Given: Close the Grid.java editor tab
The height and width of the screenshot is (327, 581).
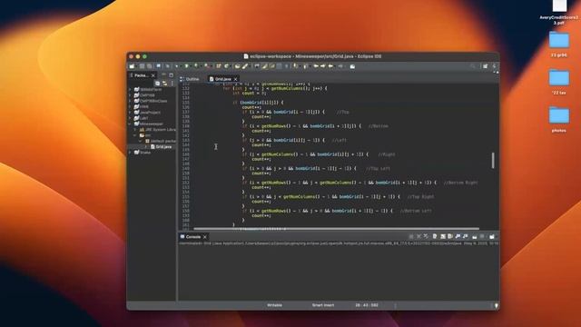Looking at the screenshot, I should coord(235,79).
